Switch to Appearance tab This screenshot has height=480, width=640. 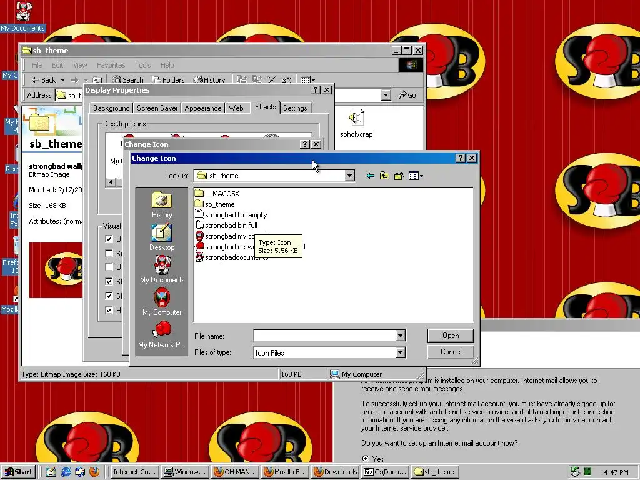tap(203, 107)
